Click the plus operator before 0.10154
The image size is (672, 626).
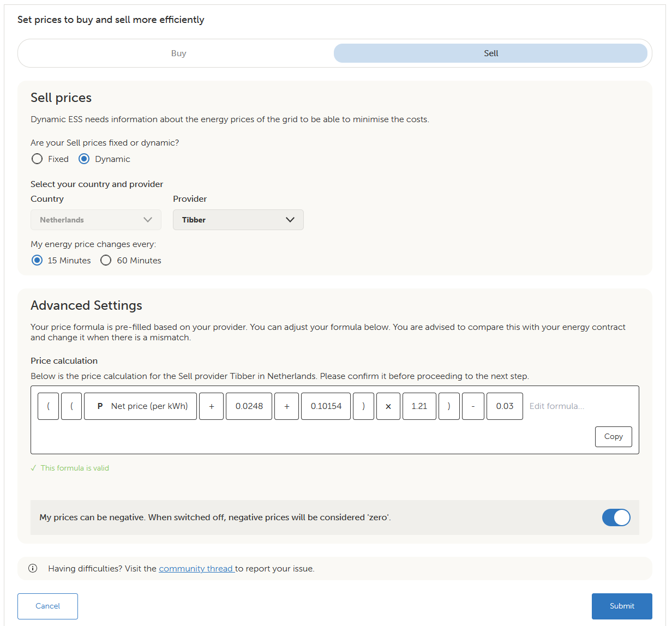click(287, 406)
